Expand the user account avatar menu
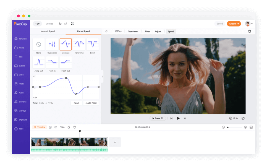The height and width of the screenshot is (166, 267). coord(248,24)
